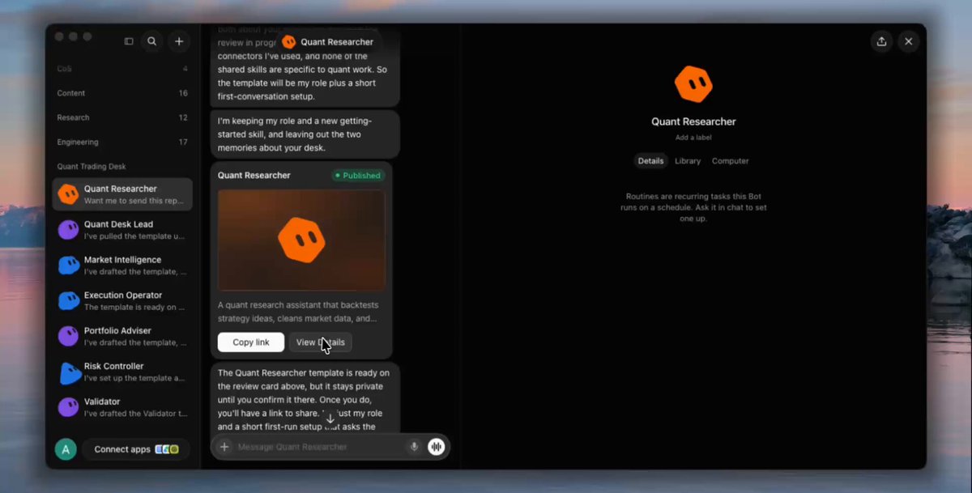Open the account avatar labeled A
The width and height of the screenshot is (972, 493).
pos(66,449)
